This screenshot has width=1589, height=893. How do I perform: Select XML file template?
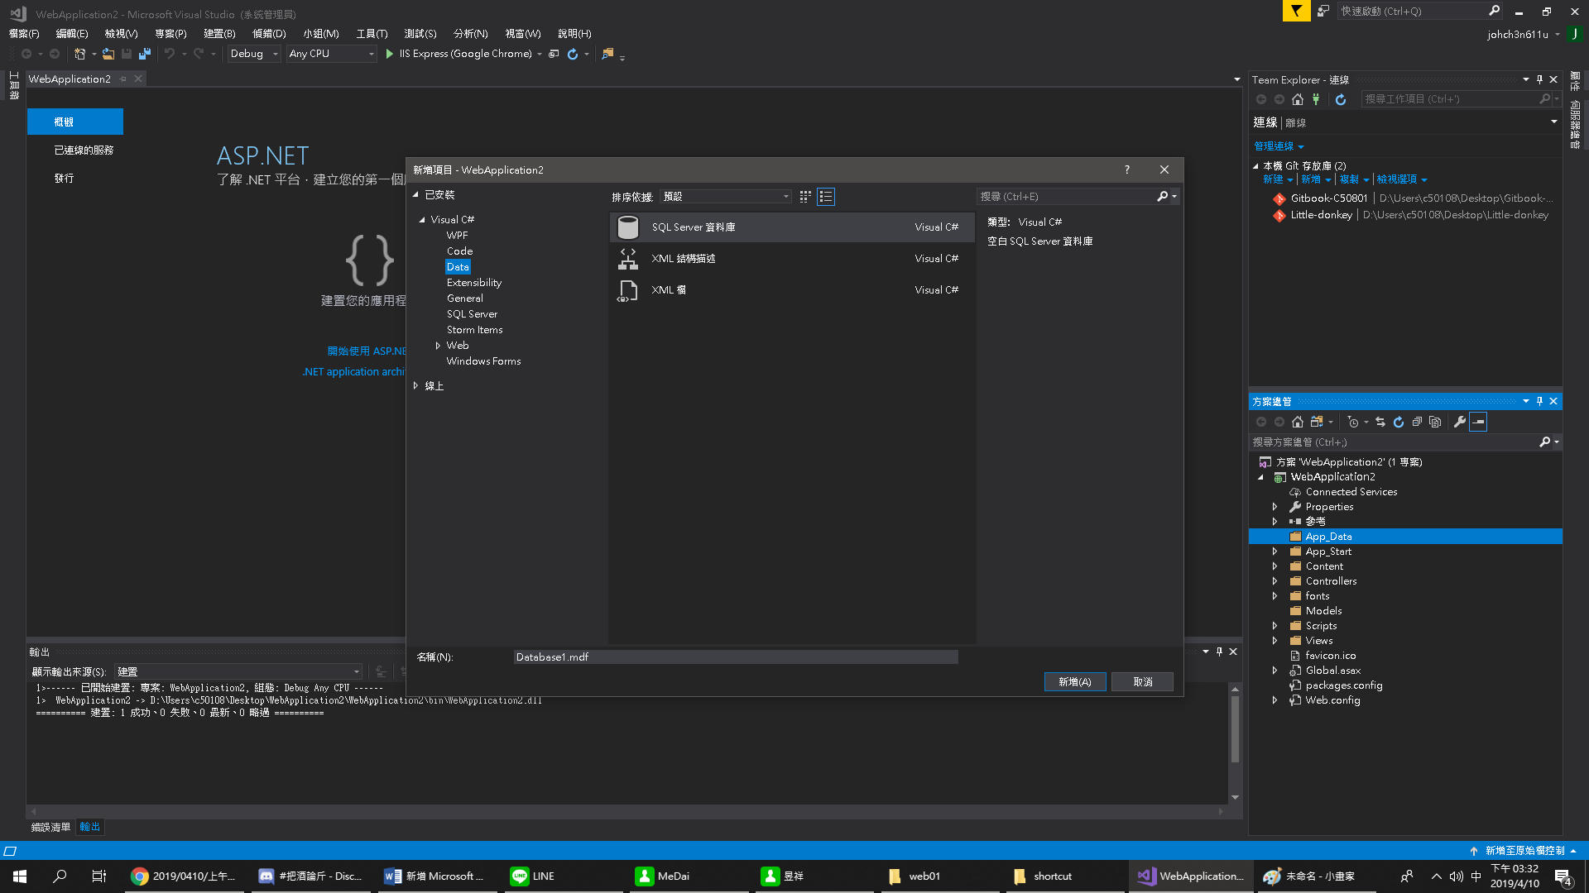792,290
